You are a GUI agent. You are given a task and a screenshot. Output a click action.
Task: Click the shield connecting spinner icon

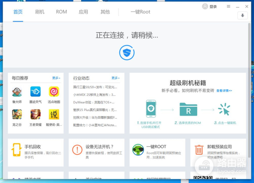(127, 53)
